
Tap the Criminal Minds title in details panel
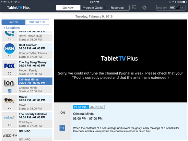pos(83,114)
